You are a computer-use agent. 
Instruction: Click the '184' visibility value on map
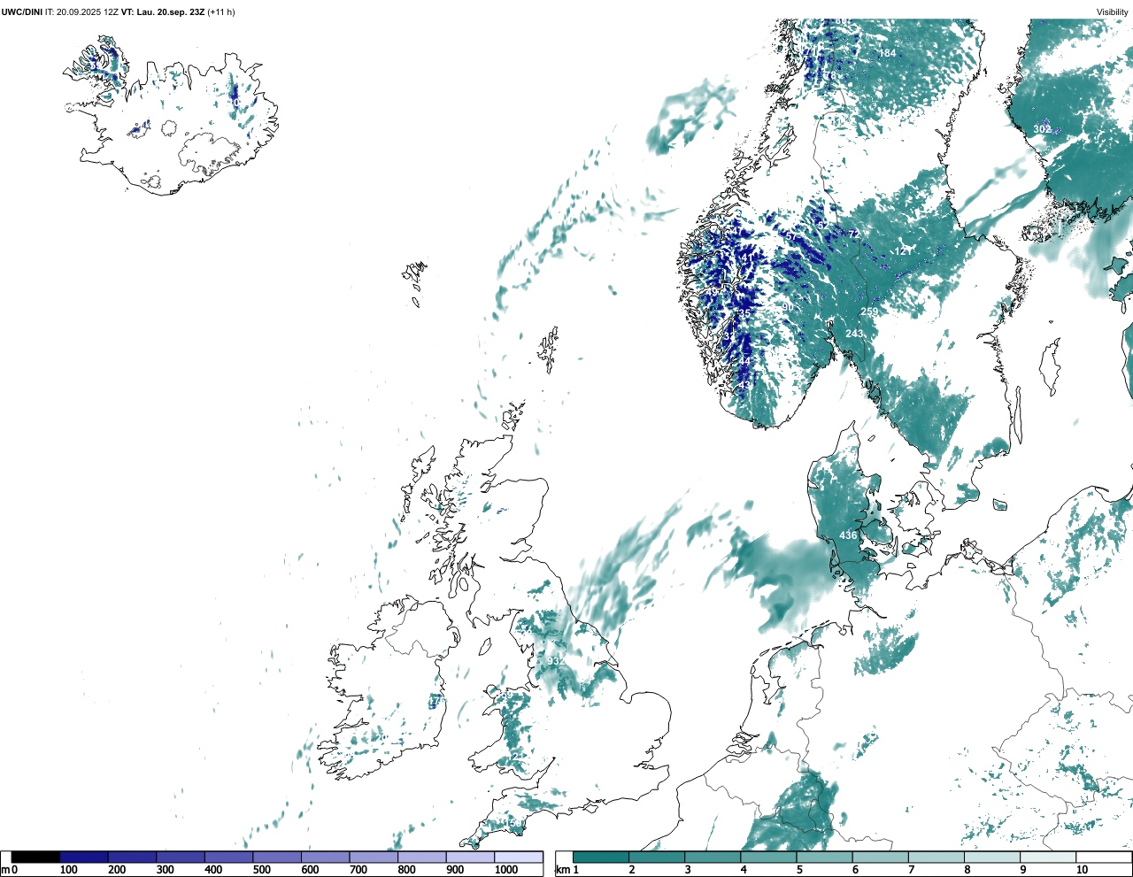[887, 54]
